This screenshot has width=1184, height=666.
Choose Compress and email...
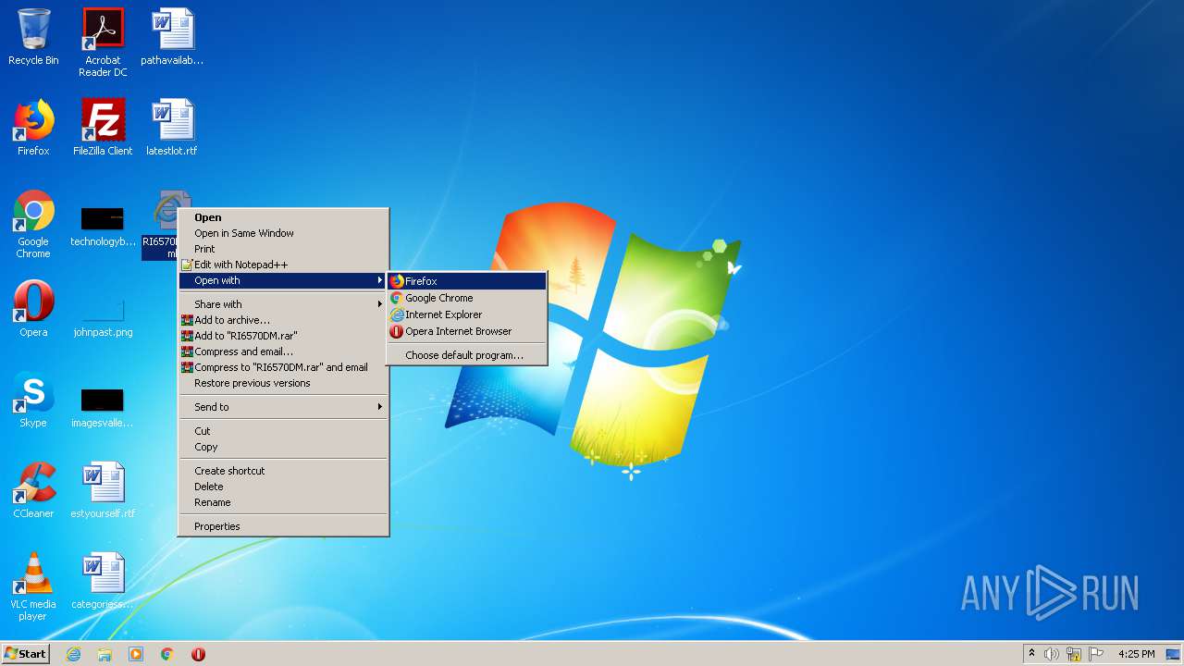283,351
